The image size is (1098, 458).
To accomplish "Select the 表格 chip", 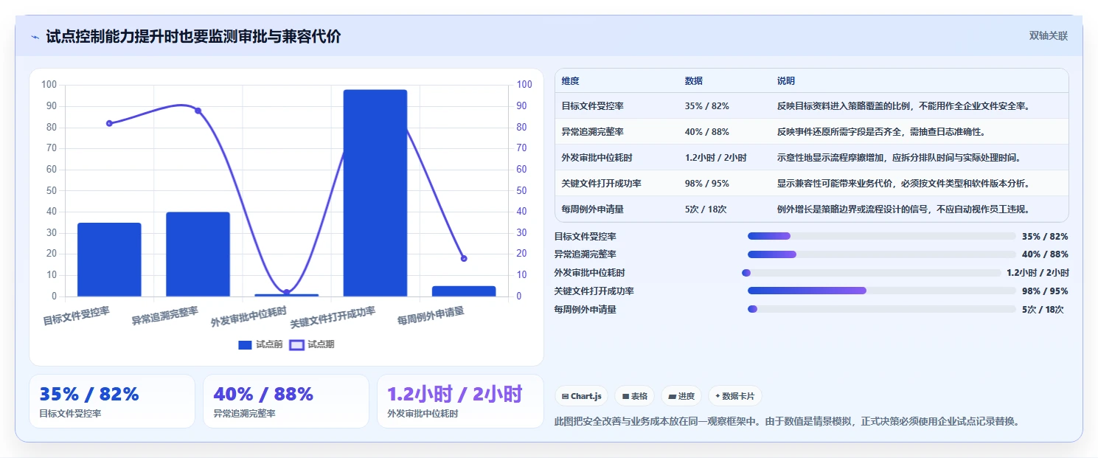I will click(x=634, y=396).
